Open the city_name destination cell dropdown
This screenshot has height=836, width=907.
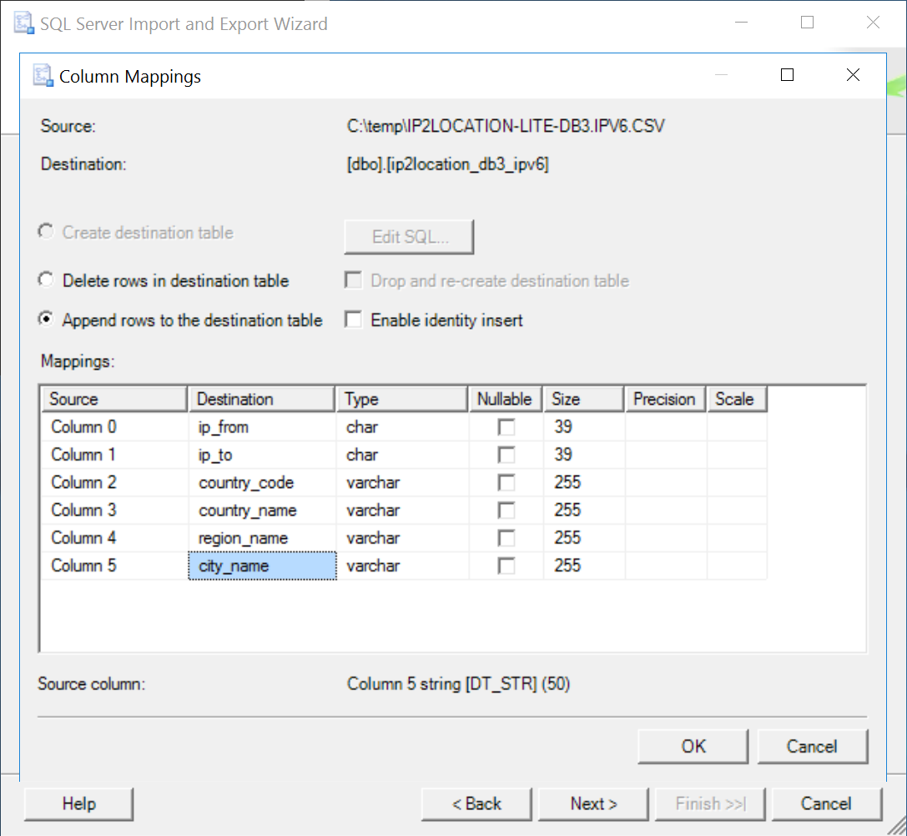point(262,566)
